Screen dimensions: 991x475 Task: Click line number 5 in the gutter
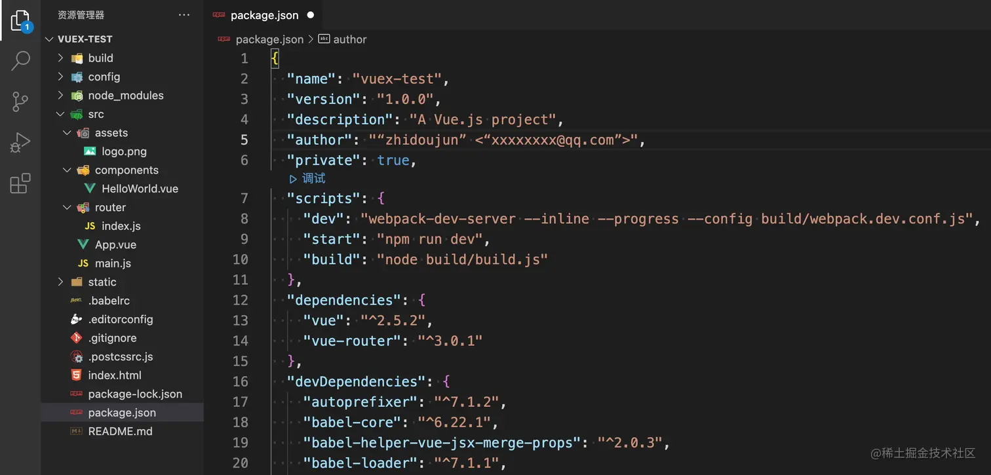click(244, 140)
